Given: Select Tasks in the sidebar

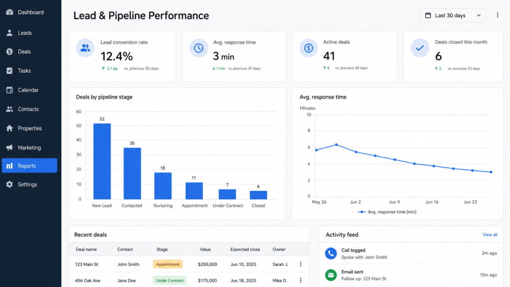Looking at the screenshot, I should point(29,71).
